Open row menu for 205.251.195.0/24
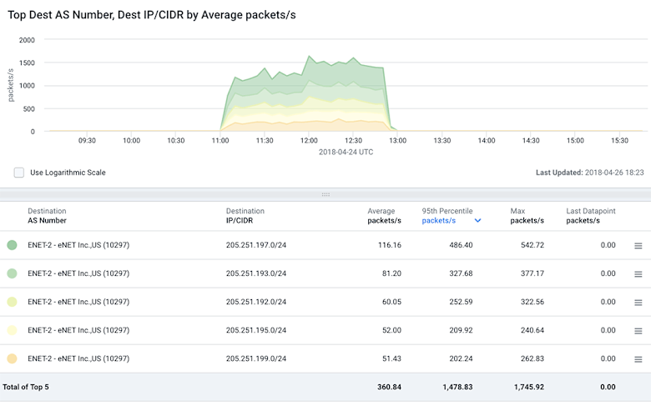The height and width of the screenshot is (406, 651). point(638,331)
